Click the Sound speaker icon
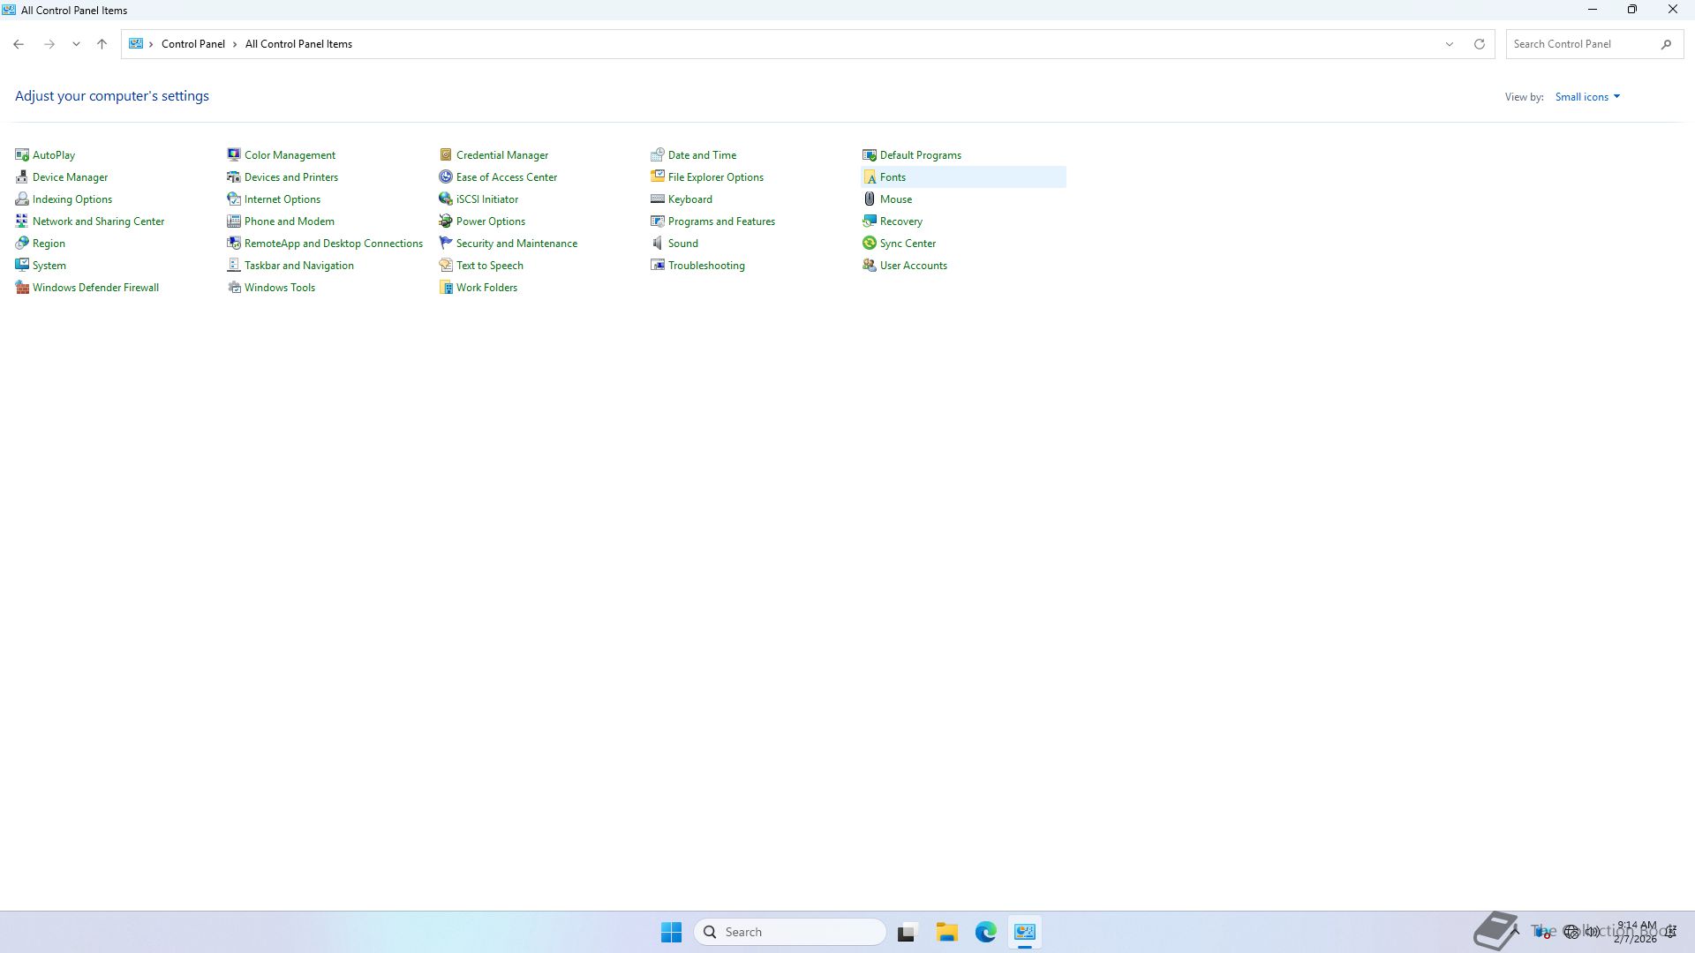The width and height of the screenshot is (1695, 953). click(x=658, y=244)
